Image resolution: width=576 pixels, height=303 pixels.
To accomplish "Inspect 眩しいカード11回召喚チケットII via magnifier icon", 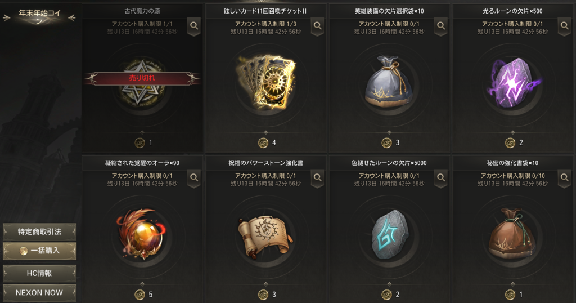I will (317, 26).
